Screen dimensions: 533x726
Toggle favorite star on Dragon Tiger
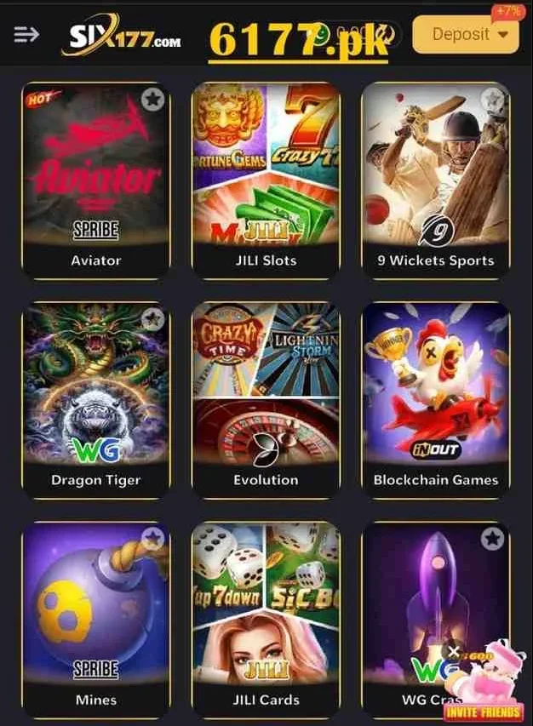coord(152,318)
